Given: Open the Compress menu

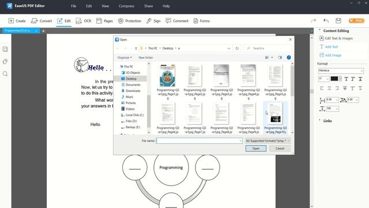Looking at the screenshot, I should coord(126,6).
